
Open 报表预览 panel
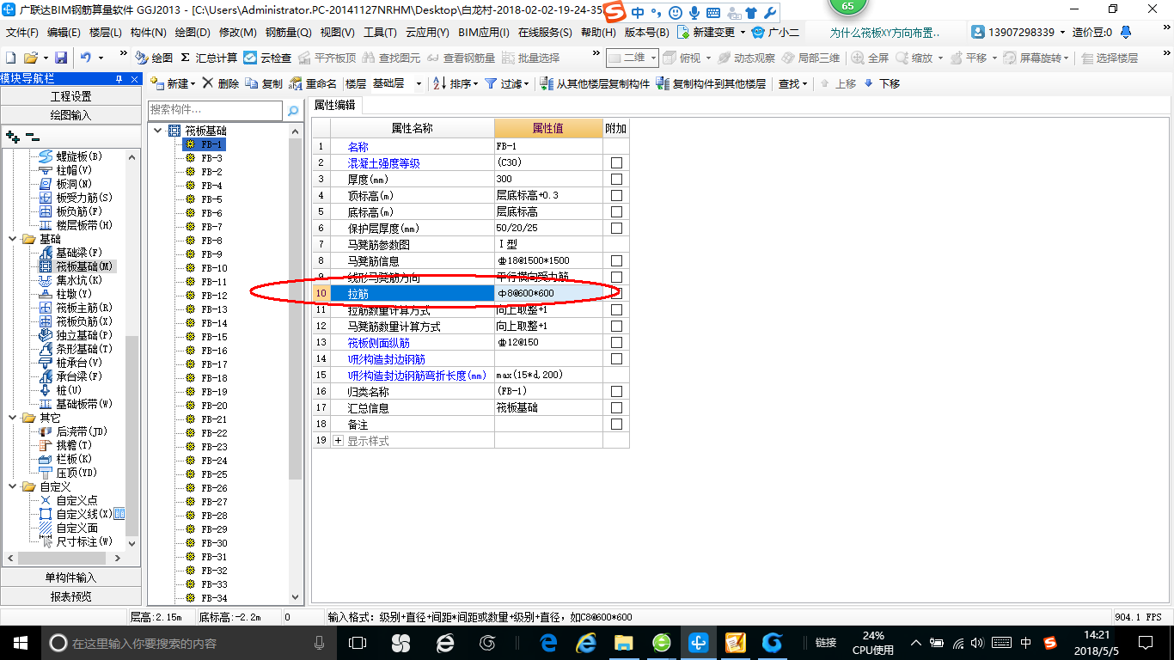coord(70,596)
